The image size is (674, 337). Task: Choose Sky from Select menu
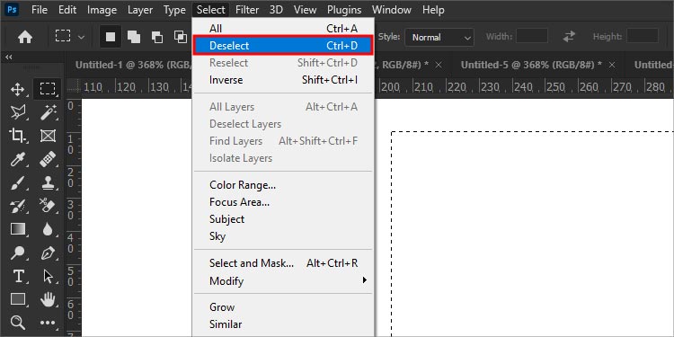point(284,236)
